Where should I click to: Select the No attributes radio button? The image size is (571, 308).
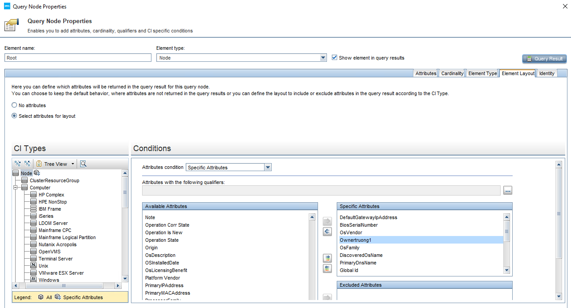(14, 105)
